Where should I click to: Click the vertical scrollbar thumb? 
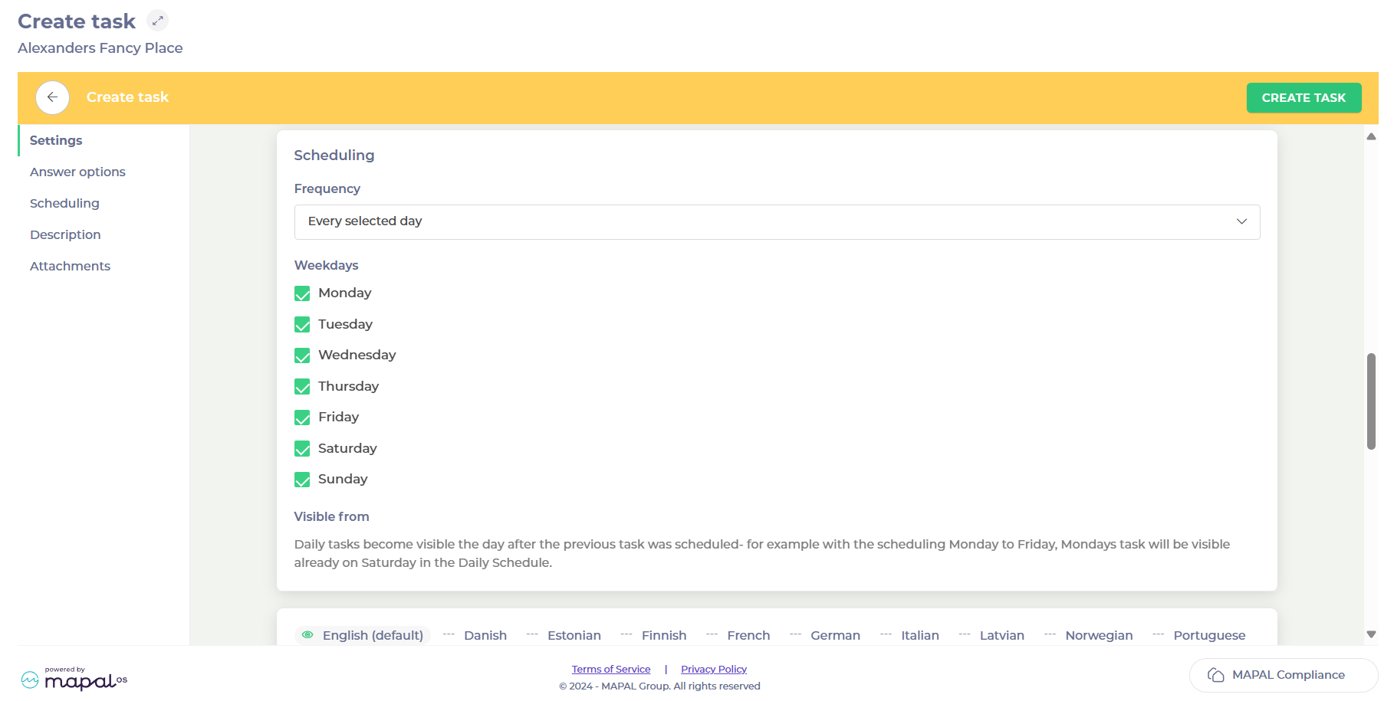(1371, 401)
